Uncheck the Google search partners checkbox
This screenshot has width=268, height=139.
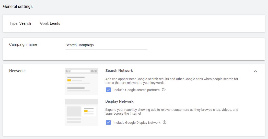pyautogui.click(x=109, y=90)
